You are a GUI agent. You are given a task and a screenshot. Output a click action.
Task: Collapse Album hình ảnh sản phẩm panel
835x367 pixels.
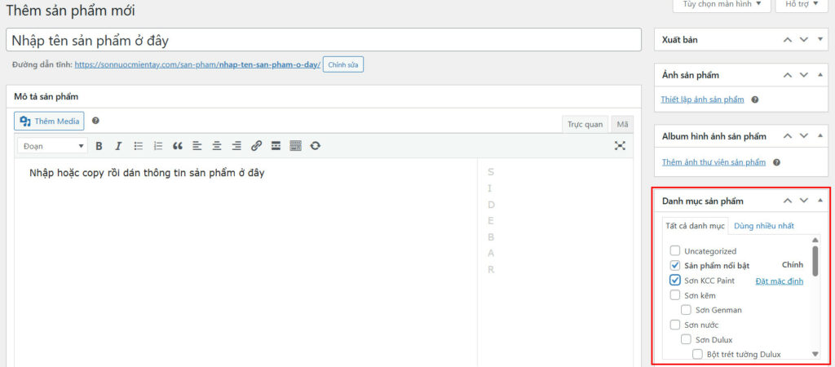(x=820, y=136)
